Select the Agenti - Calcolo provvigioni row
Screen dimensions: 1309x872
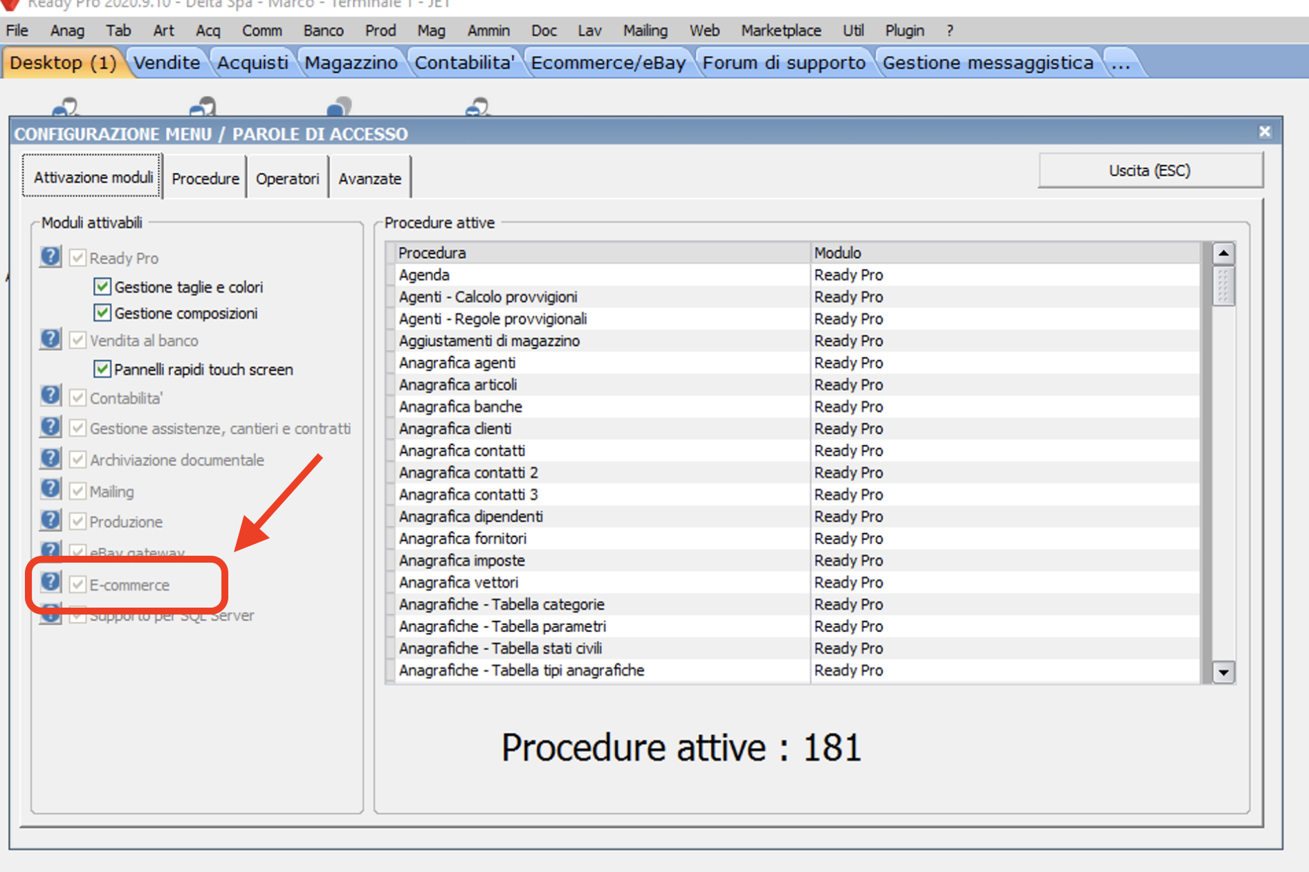tap(798, 297)
